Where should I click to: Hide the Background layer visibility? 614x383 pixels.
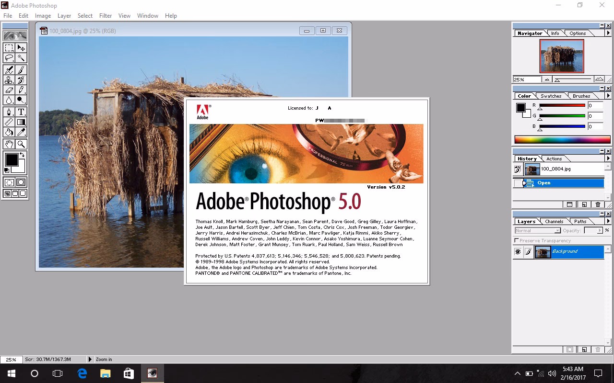tap(518, 251)
